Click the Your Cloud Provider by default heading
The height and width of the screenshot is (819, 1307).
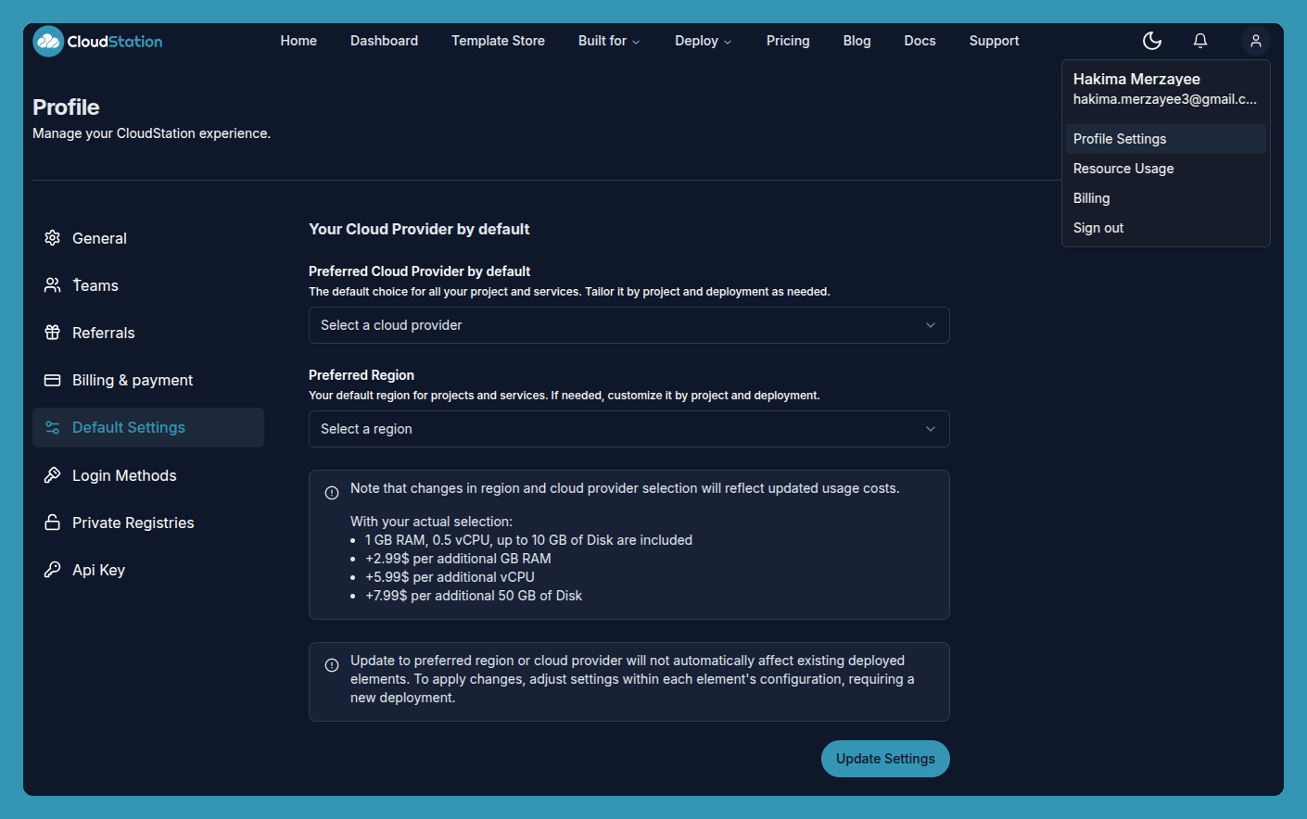click(419, 229)
